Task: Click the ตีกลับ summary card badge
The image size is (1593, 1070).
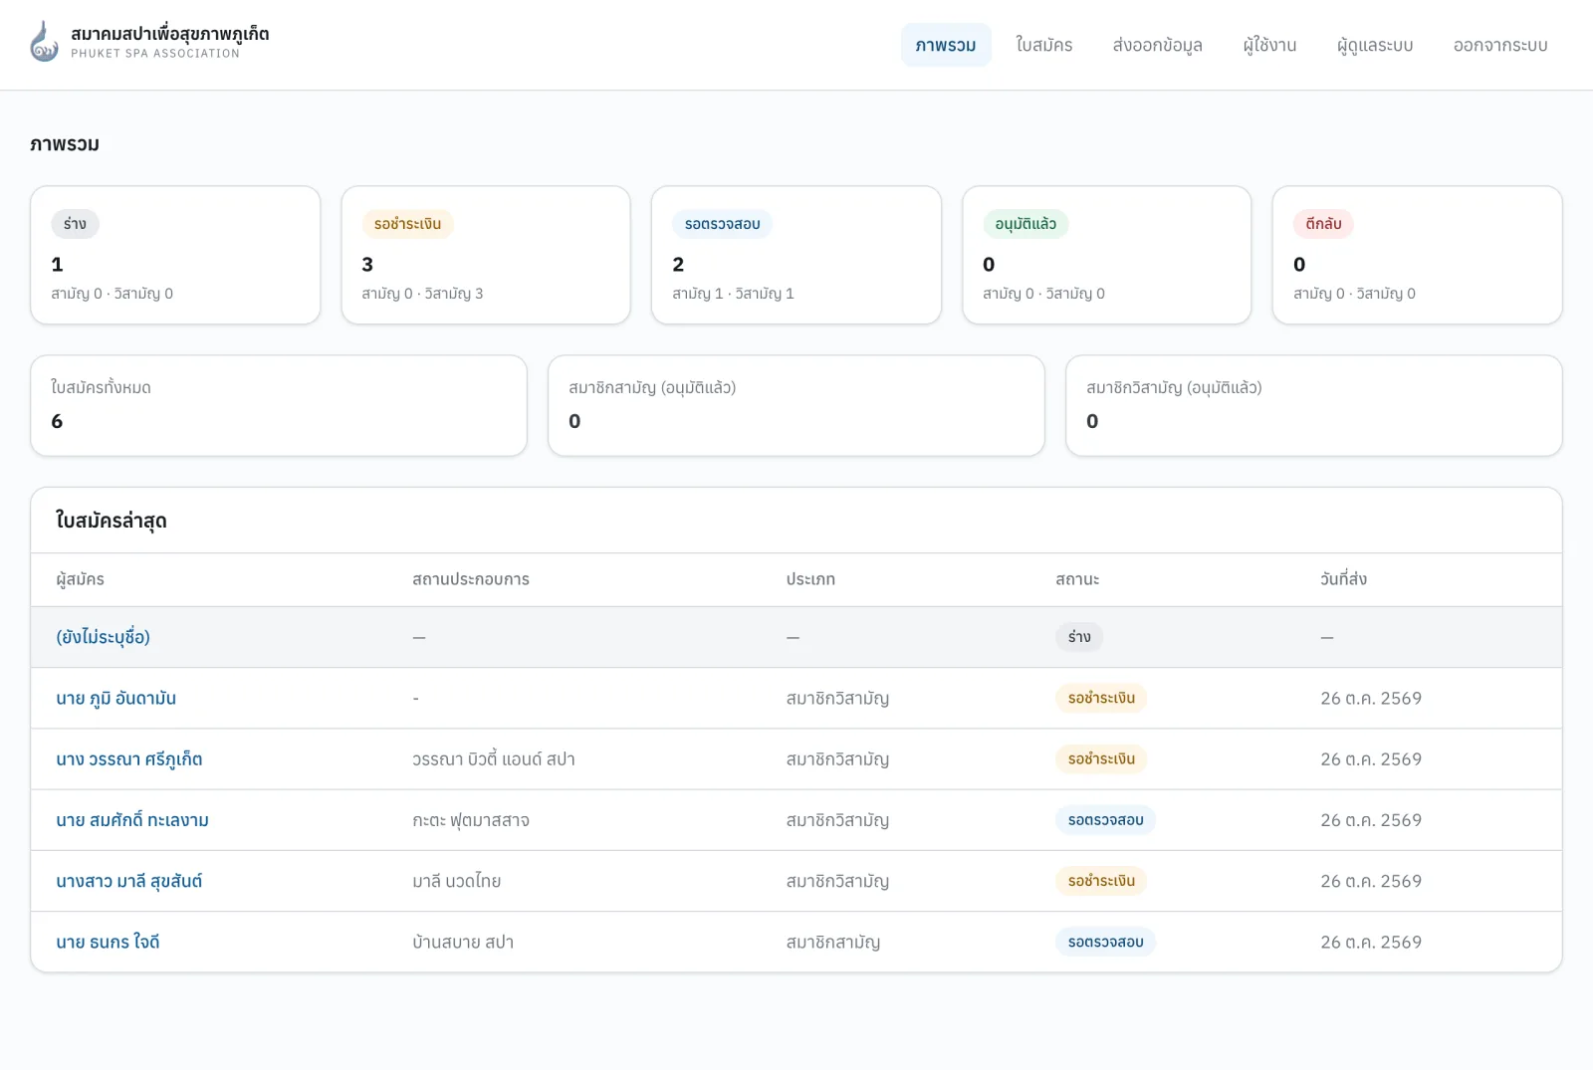Action: click(x=1323, y=224)
